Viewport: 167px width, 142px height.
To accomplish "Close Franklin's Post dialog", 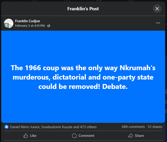I will [157, 9].
